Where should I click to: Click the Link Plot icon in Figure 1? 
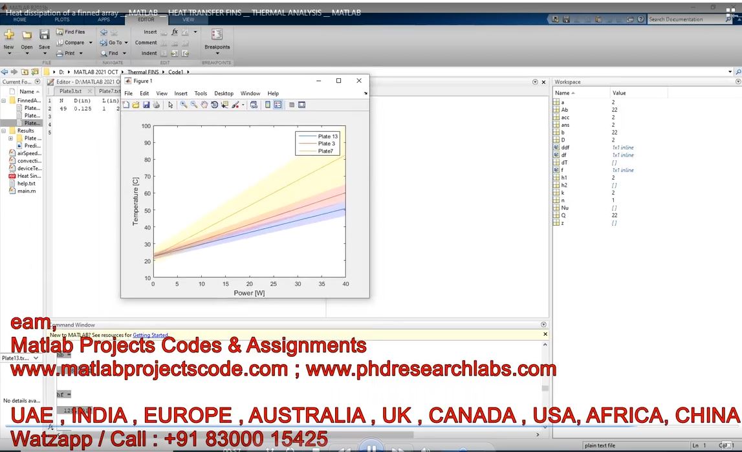coord(254,105)
